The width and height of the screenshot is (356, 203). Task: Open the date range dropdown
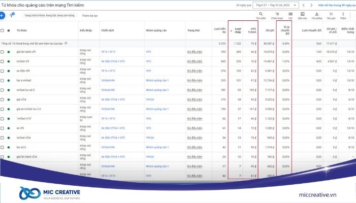click(x=276, y=5)
